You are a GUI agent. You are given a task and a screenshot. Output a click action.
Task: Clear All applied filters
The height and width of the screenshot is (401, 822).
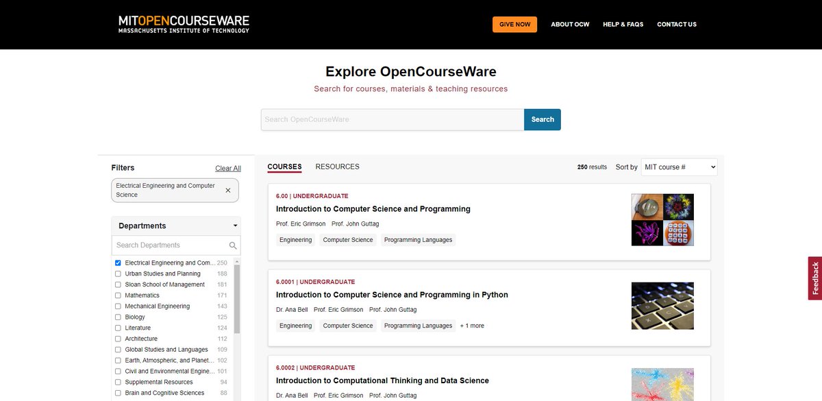[228, 168]
